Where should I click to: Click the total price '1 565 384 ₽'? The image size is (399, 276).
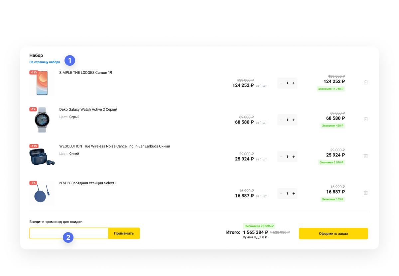(x=255, y=232)
